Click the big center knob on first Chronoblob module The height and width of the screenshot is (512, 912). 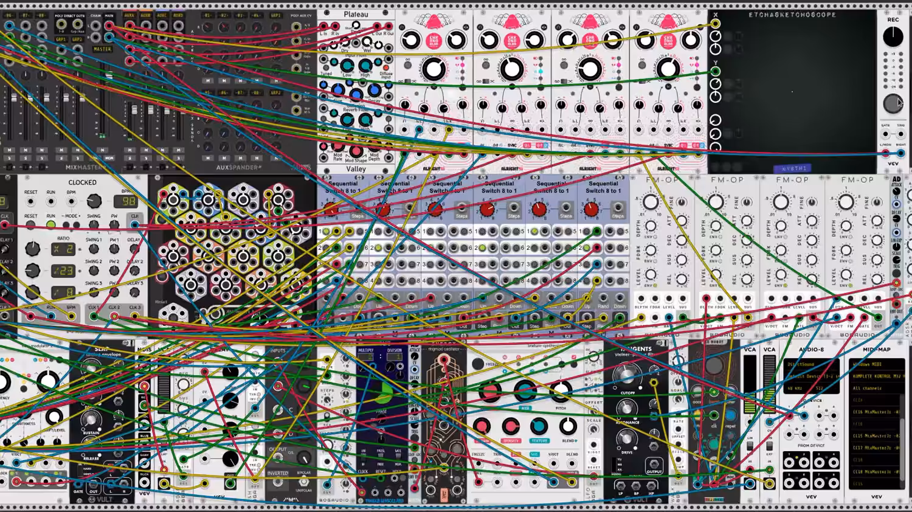[x=434, y=69]
